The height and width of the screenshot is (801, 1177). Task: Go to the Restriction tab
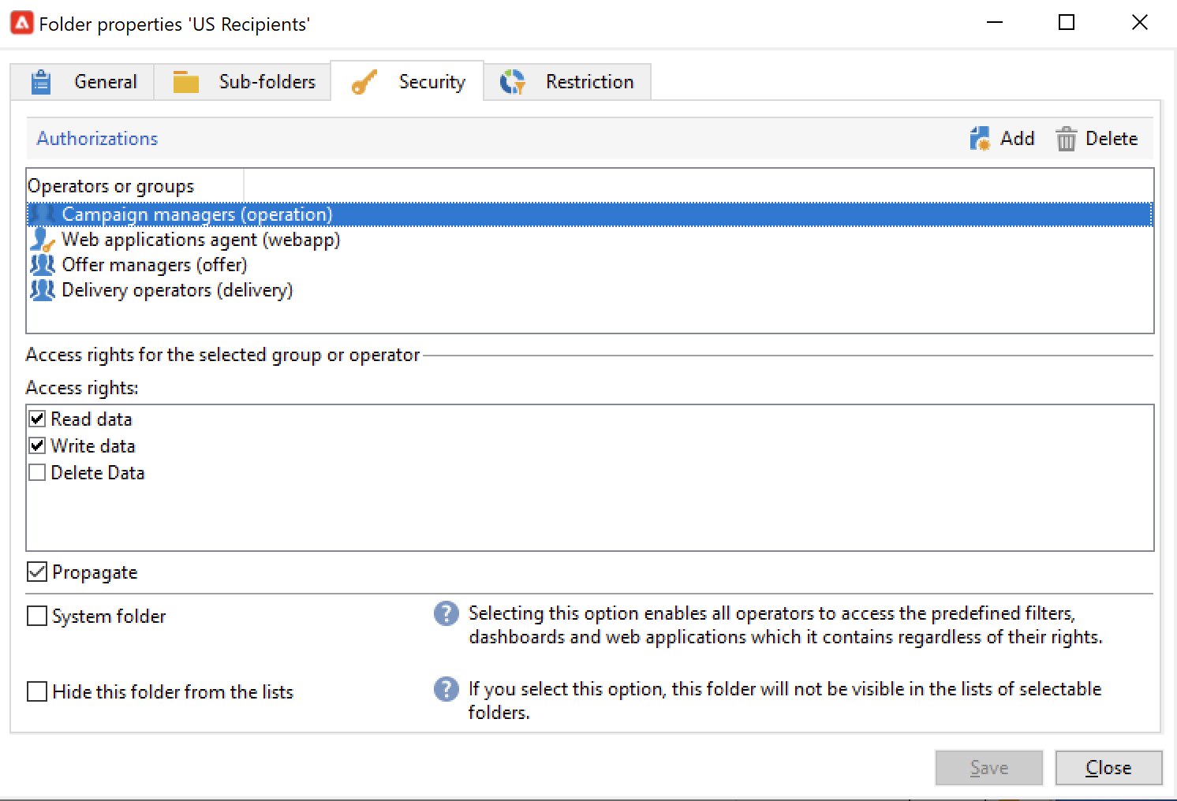(x=567, y=82)
